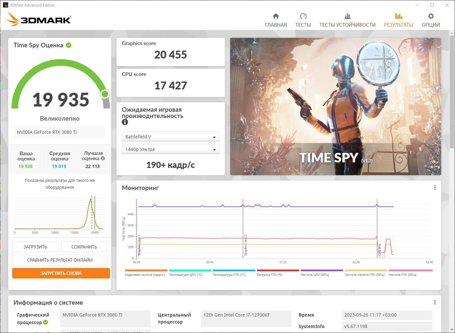Open the Мониторинг panel kebab menu

pos(435,187)
